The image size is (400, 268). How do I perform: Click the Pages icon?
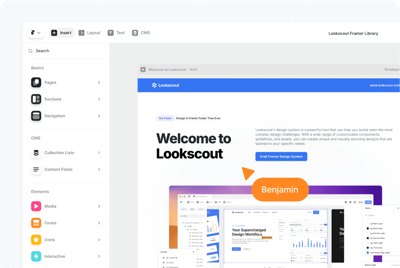pyautogui.click(x=36, y=82)
